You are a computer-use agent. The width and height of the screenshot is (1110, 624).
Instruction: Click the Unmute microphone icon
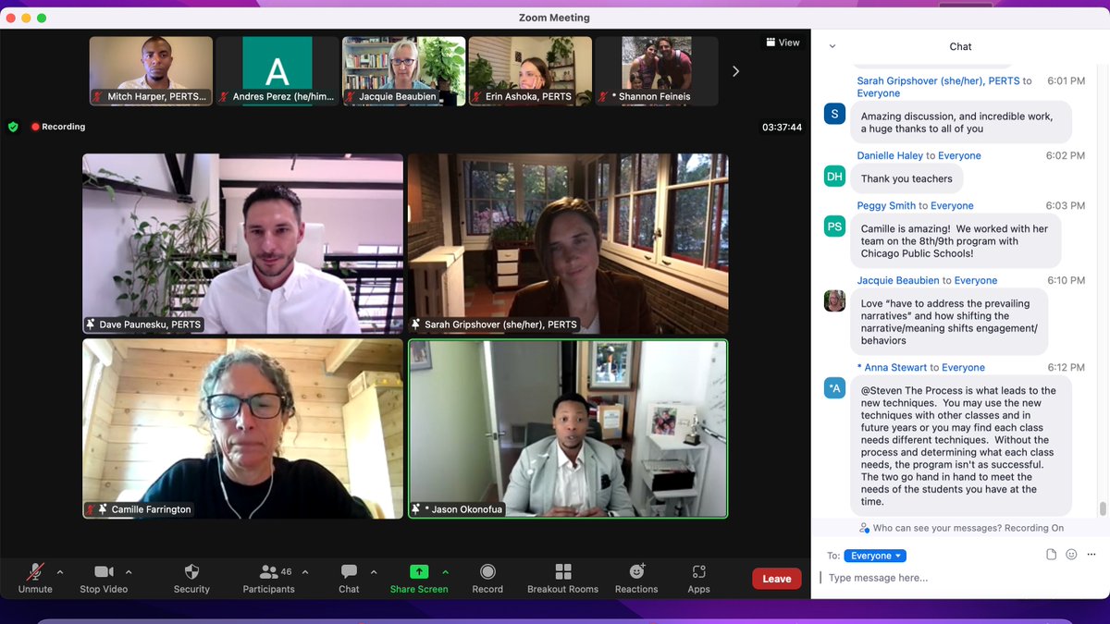pyautogui.click(x=35, y=572)
